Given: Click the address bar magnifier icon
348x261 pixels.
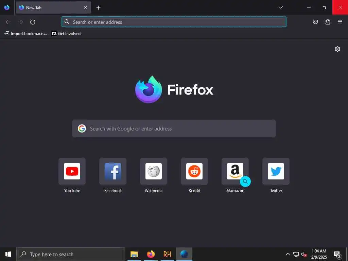Looking at the screenshot, I should (x=67, y=22).
